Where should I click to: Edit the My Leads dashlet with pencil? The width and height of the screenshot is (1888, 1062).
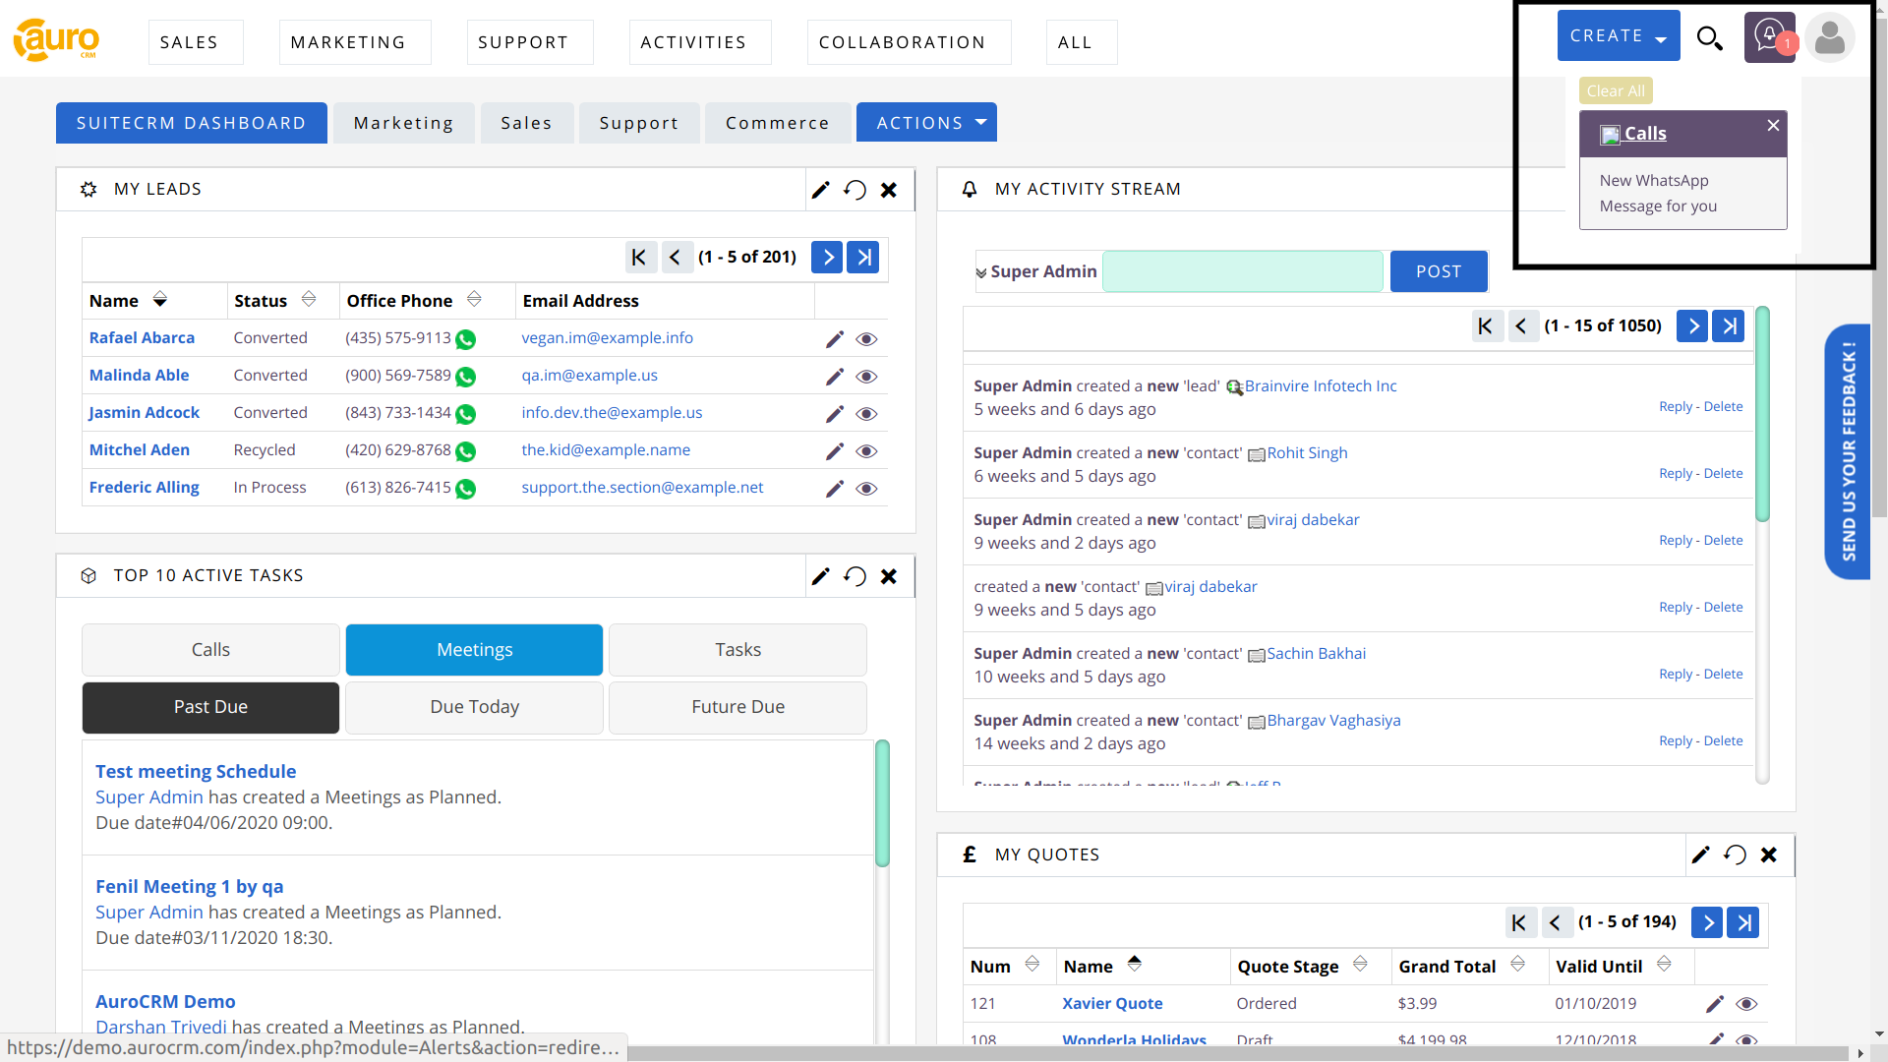pyautogui.click(x=821, y=190)
